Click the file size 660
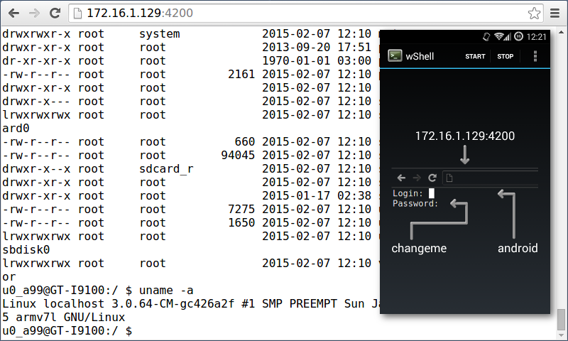This screenshot has width=568, height=341. click(x=244, y=141)
